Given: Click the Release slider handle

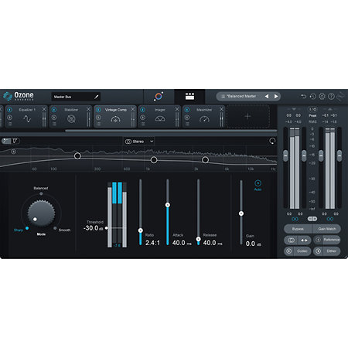Looking at the screenshot, I should coord(198,239).
